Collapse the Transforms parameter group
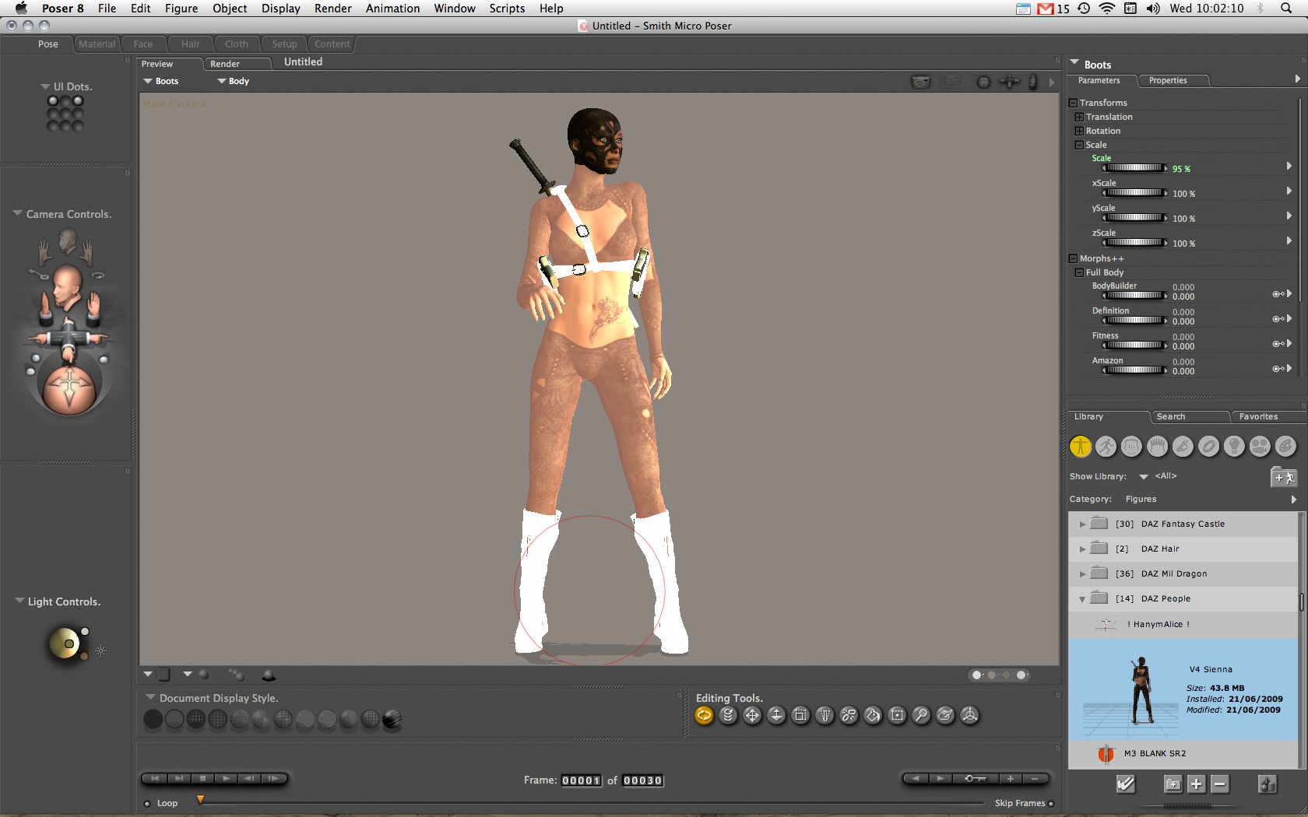Image resolution: width=1308 pixels, height=817 pixels. click(x=1073, y=103)
